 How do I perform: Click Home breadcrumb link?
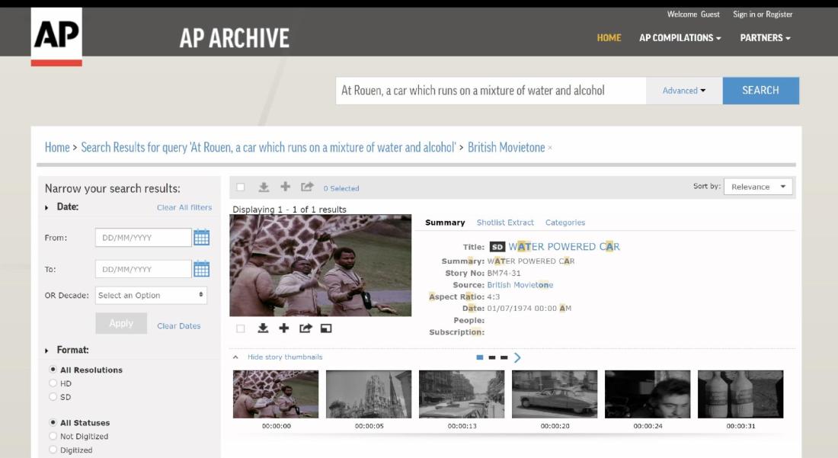(x=57, y=148)
